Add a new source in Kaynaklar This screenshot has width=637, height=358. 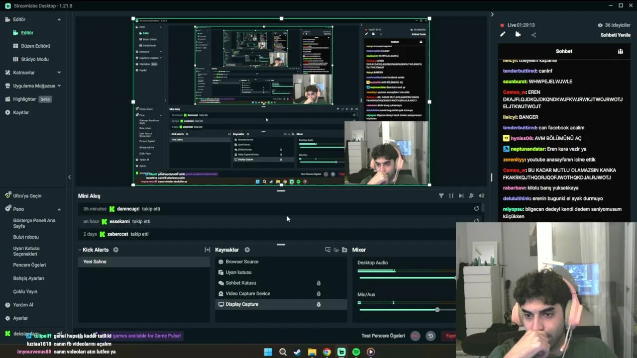tap(247, 250)
